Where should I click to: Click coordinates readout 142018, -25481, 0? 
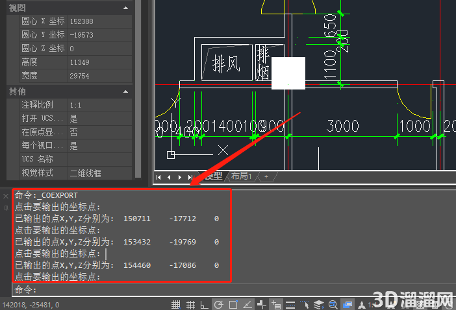click(x=31, y=305)
